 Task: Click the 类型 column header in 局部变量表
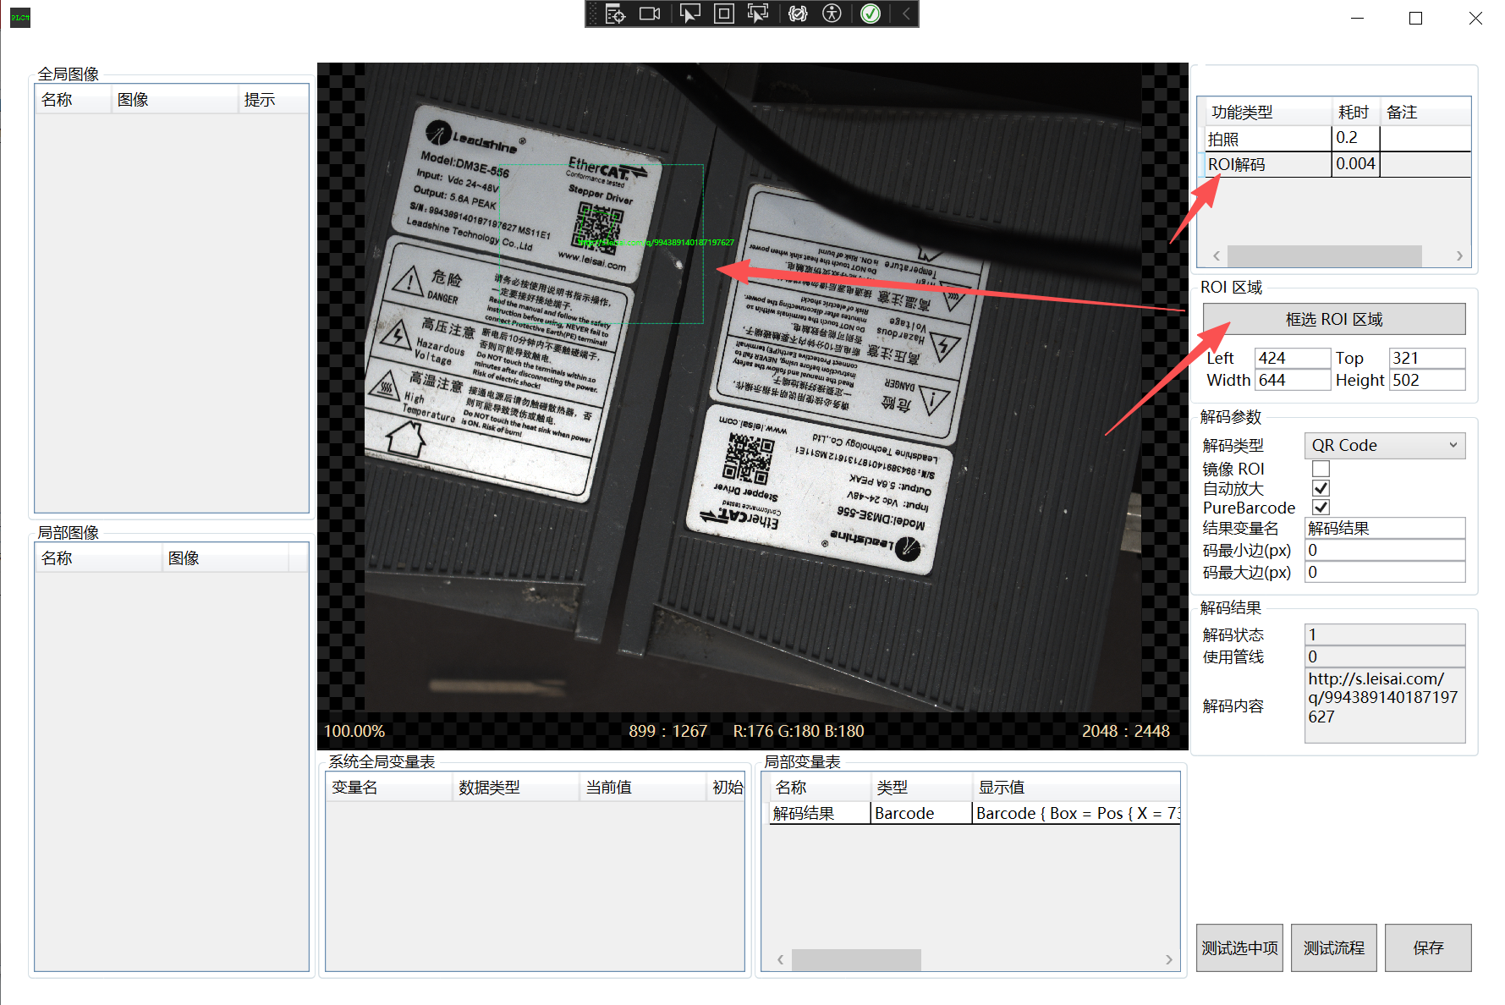click(921, 788)
